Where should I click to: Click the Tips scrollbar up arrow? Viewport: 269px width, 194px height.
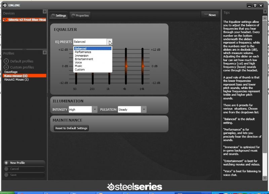click(x=265, y=18)
